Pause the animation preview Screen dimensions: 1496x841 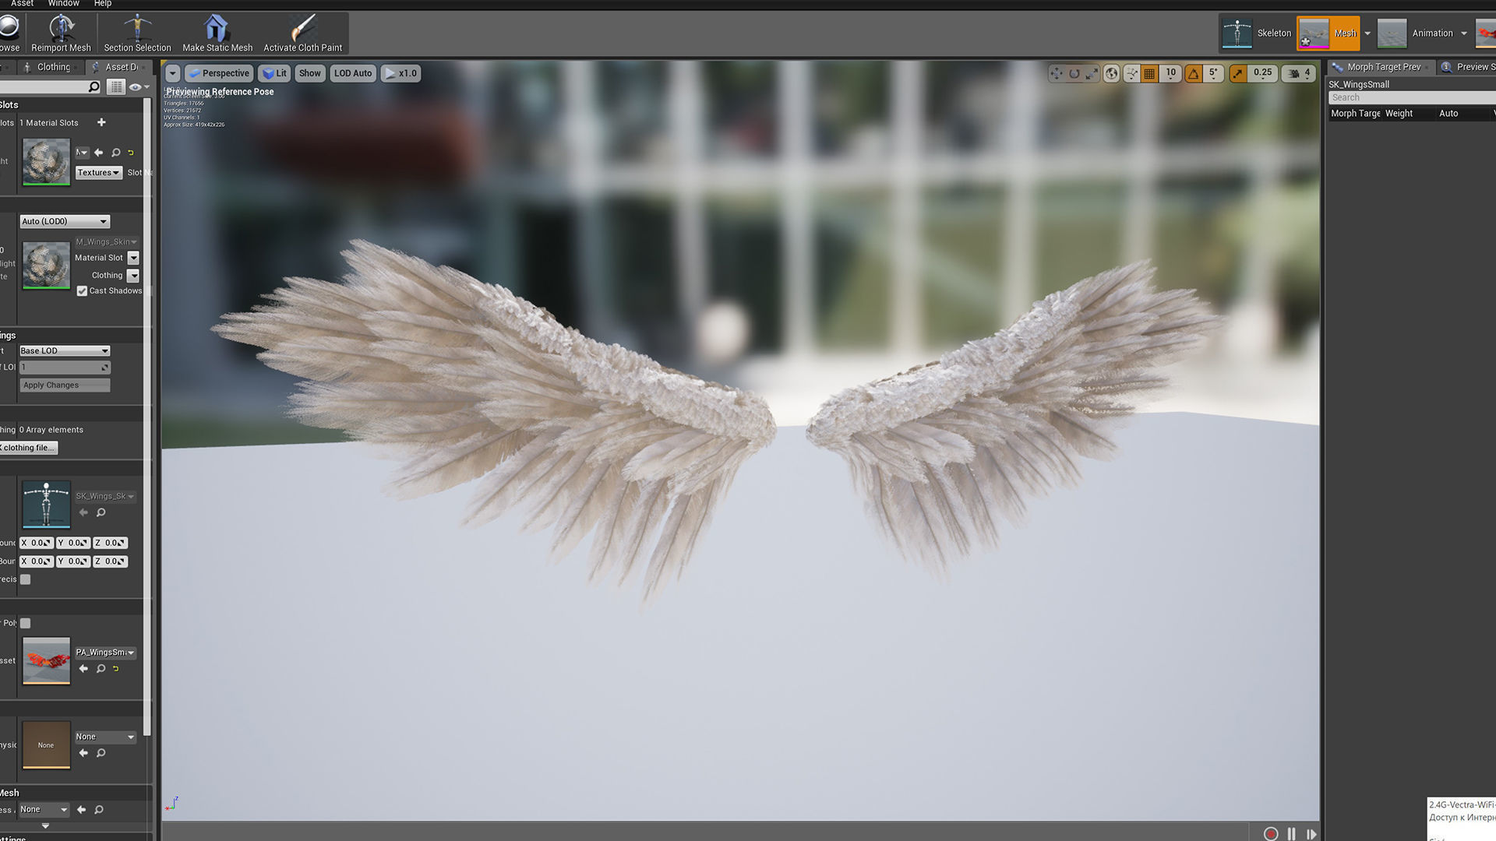[x=1292, y=834]
